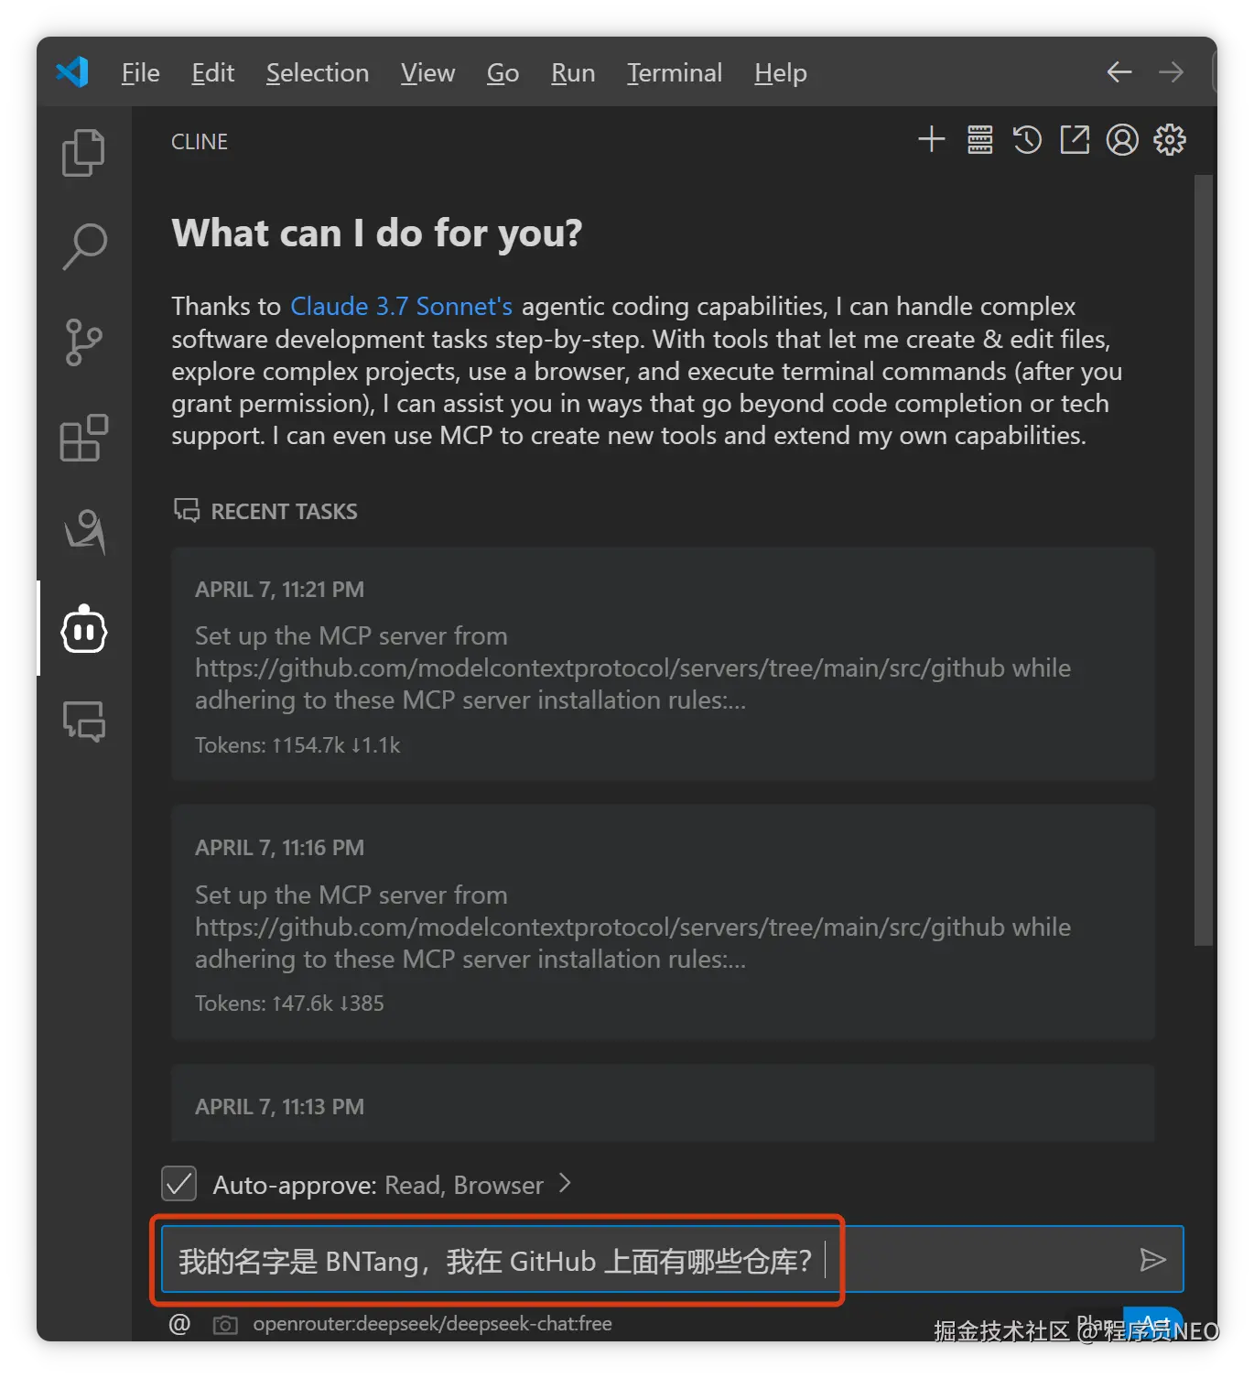Open the File menu
1254x1378 pixels.
[x=140, y=72]
